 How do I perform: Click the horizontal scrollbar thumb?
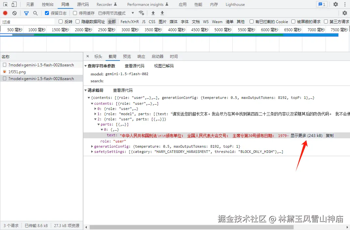[192, 227]
